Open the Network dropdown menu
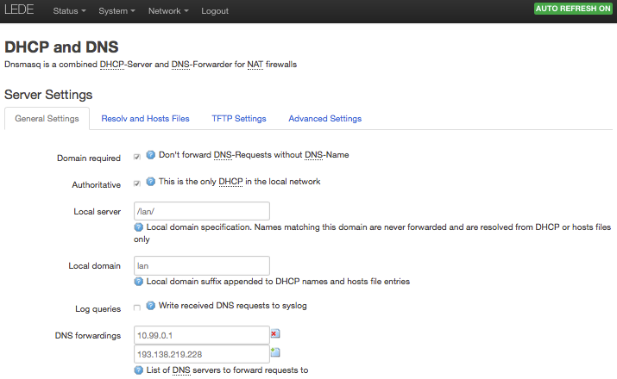This screenshot has height=379, width=617. 168,11
